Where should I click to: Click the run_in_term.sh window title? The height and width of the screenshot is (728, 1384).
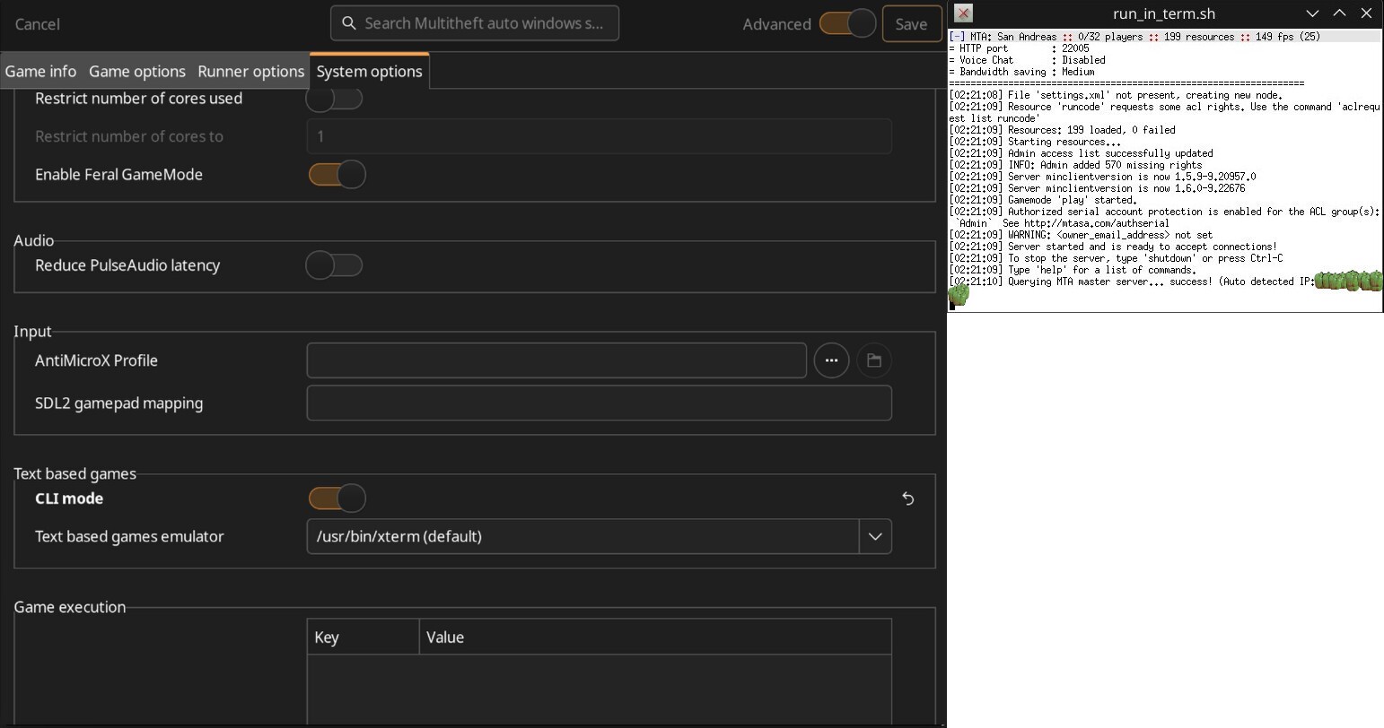[x=1164, y=13]
